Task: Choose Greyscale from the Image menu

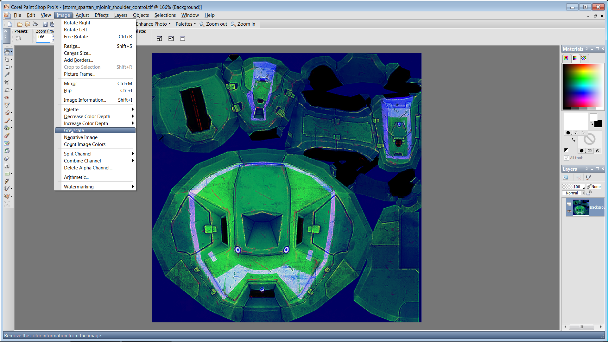Action: click(x=95, y=130)
